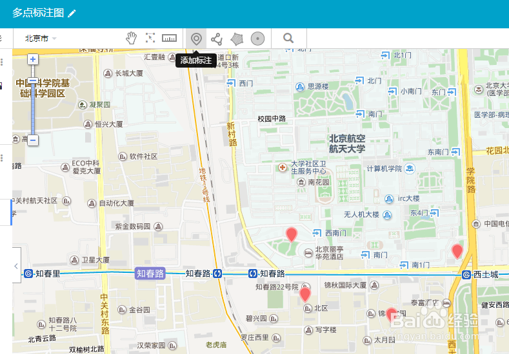The width and height of the screenshot is (509, 354).
Task: Click the zoom level slider handle
Action: point(33,80)
